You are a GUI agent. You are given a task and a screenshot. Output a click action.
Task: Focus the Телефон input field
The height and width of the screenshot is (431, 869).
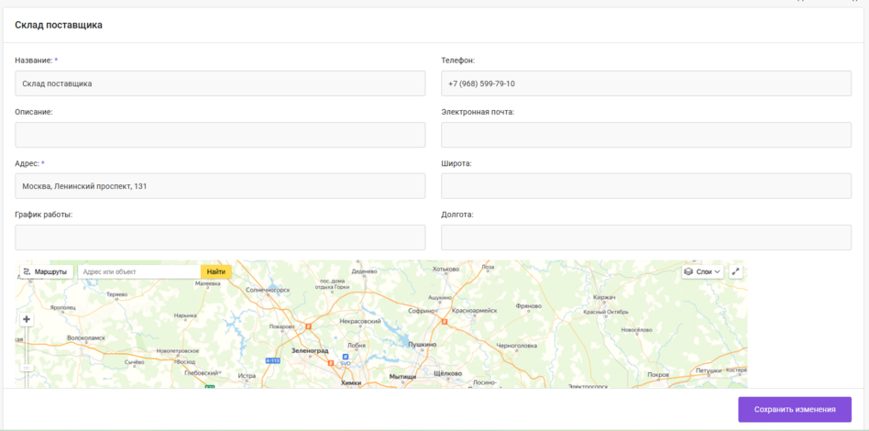tap(645, 83)
